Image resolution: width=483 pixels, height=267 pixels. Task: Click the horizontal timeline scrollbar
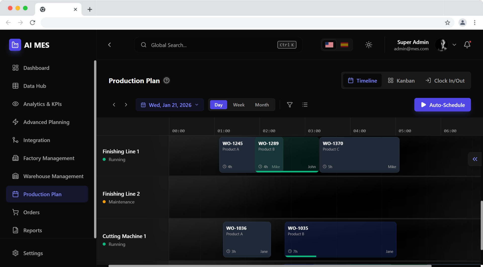tap(270, 266)
